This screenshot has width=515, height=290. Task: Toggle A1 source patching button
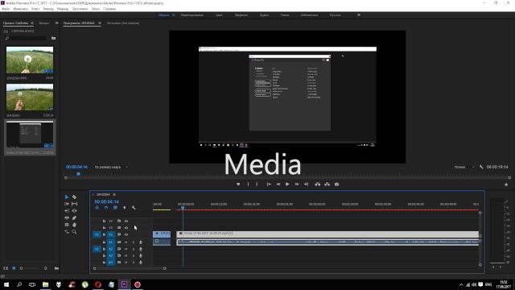click(97, 249)
